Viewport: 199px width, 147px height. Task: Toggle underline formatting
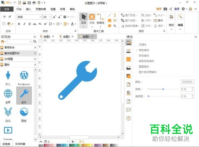tap(29, 24)
